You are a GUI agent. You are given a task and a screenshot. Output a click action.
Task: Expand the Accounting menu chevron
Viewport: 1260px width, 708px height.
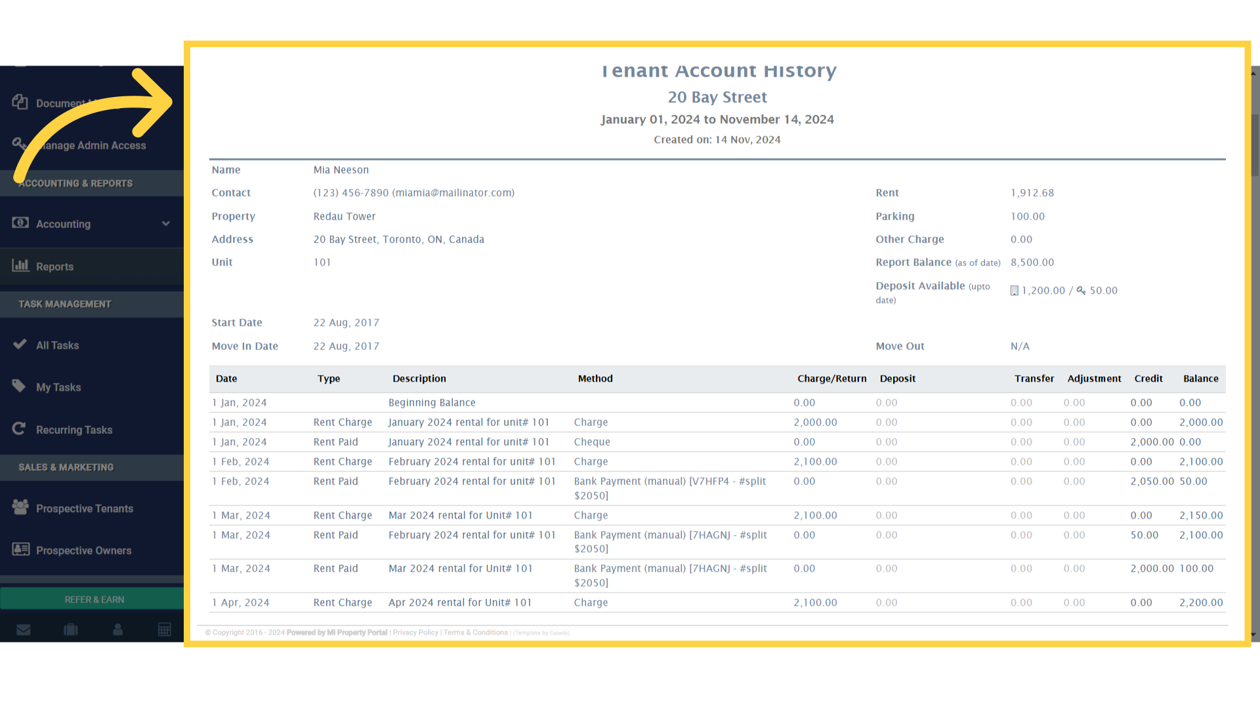pos(166,224)
